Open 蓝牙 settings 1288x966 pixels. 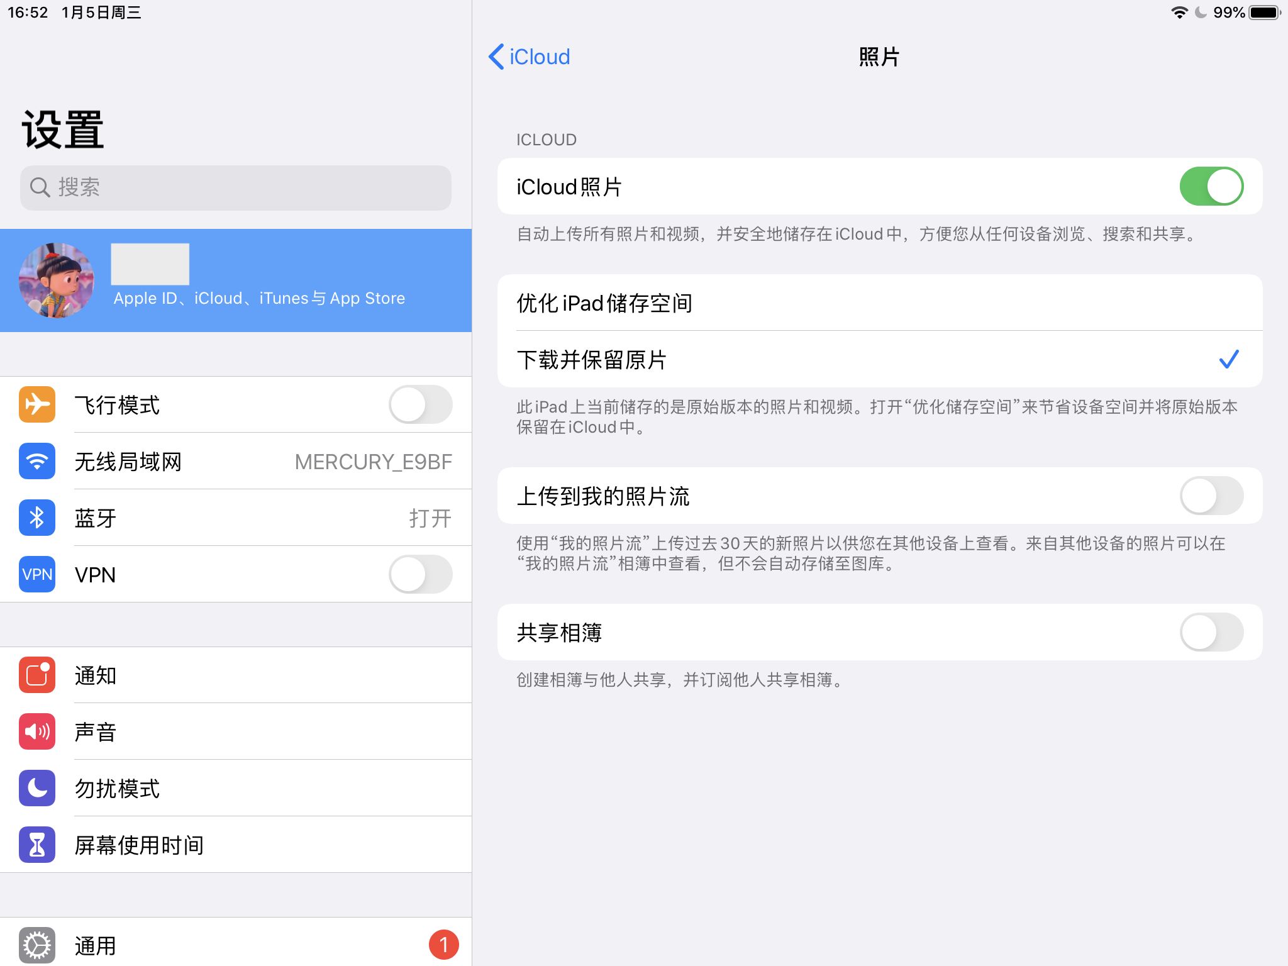236,518
